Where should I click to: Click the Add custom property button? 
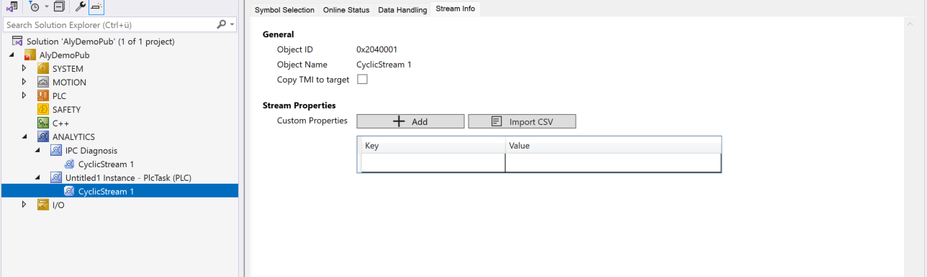pos(410,121)
